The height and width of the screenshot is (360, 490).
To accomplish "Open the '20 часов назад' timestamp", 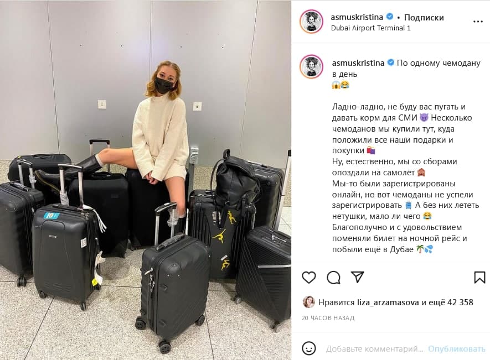I will (x=328, y=318).
